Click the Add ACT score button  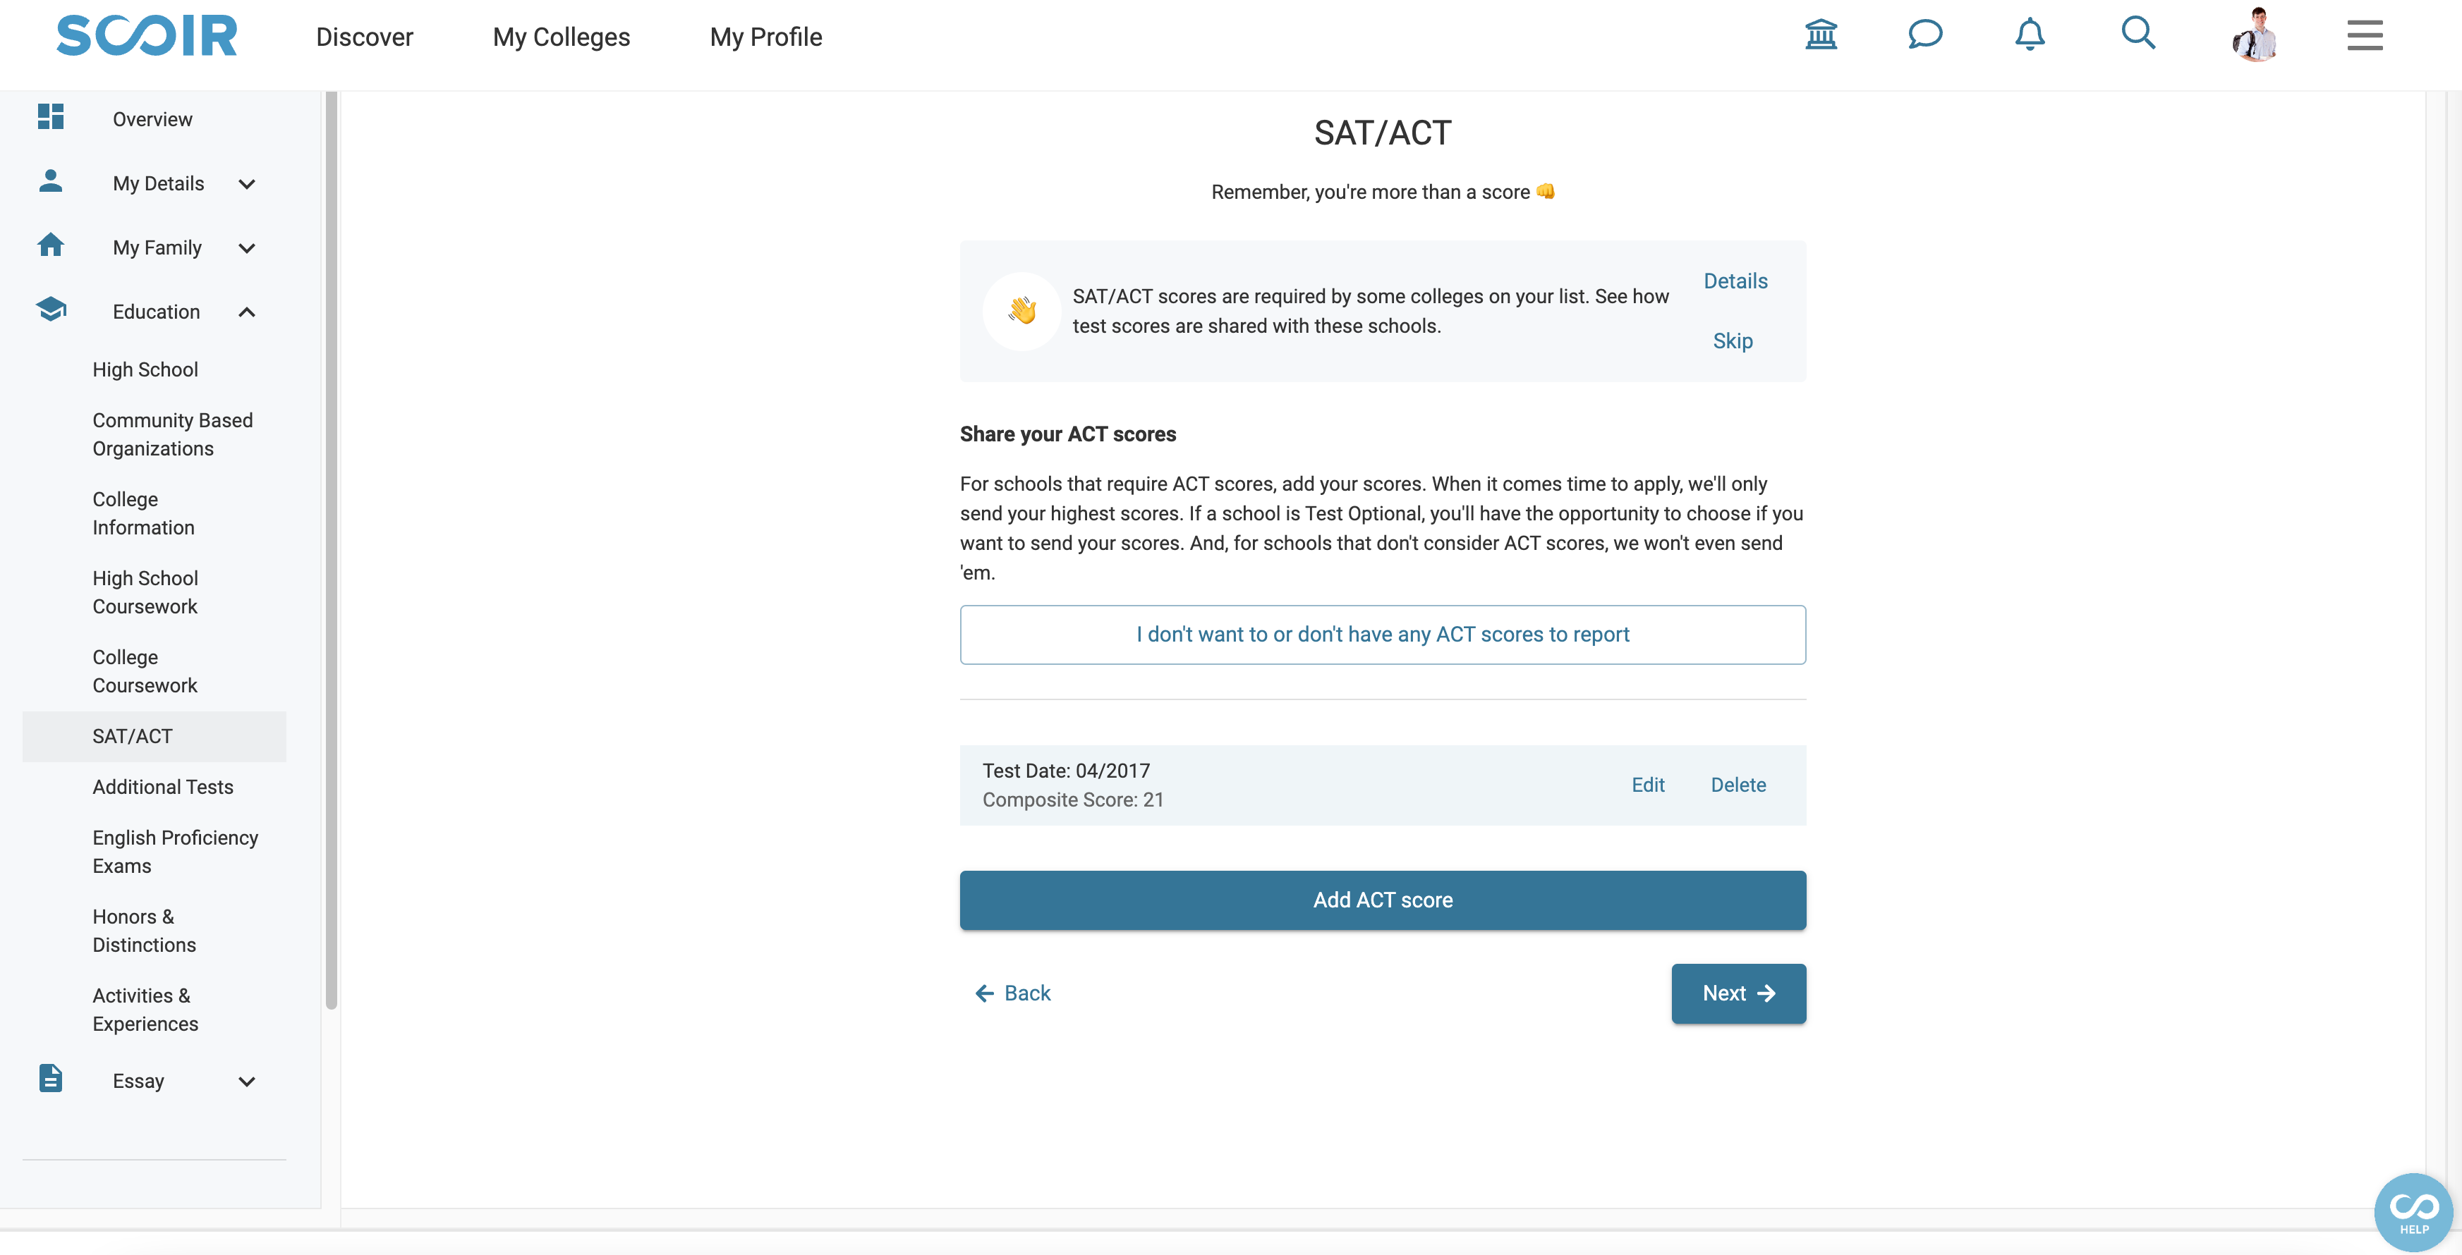coord(1382,900)
